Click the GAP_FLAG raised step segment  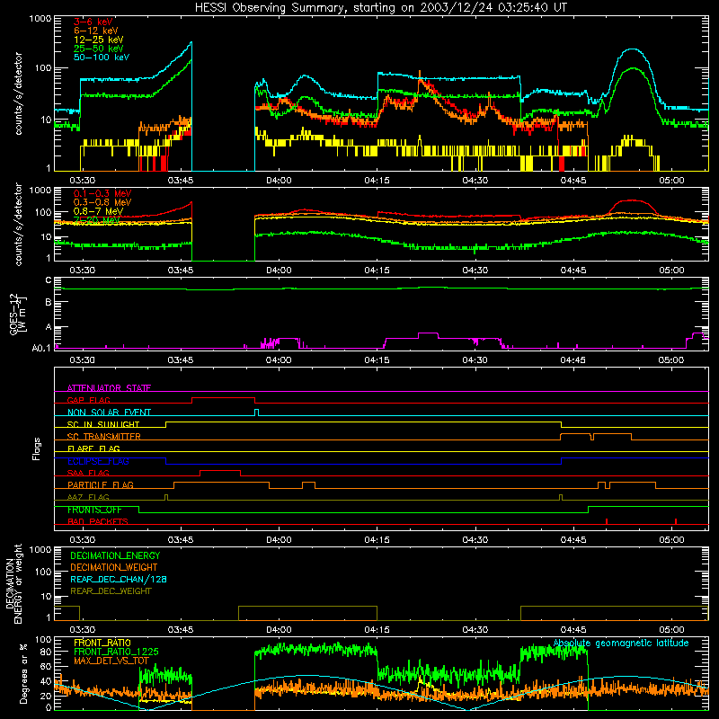point(223,397)
